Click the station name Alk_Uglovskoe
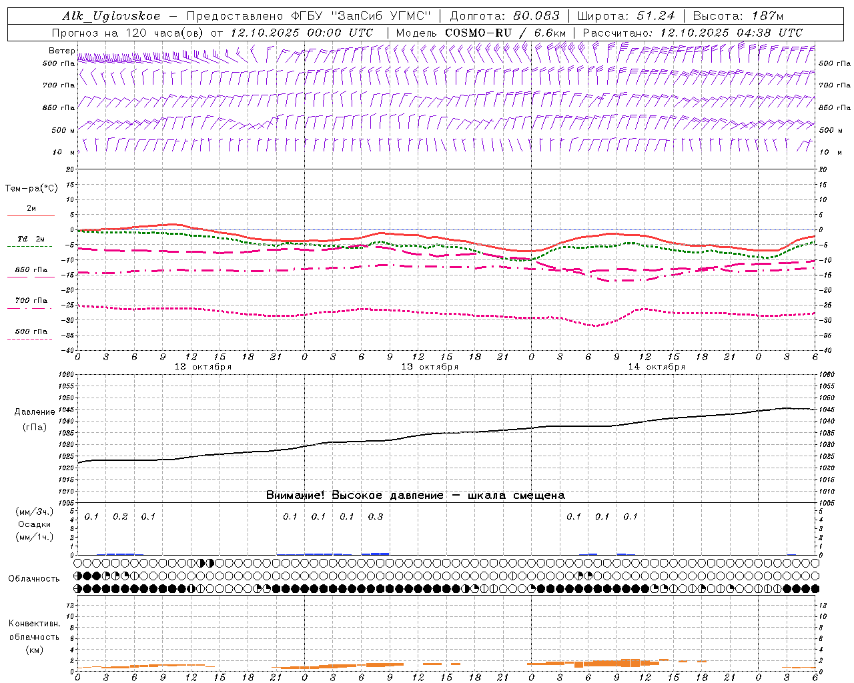 (111, 16)
